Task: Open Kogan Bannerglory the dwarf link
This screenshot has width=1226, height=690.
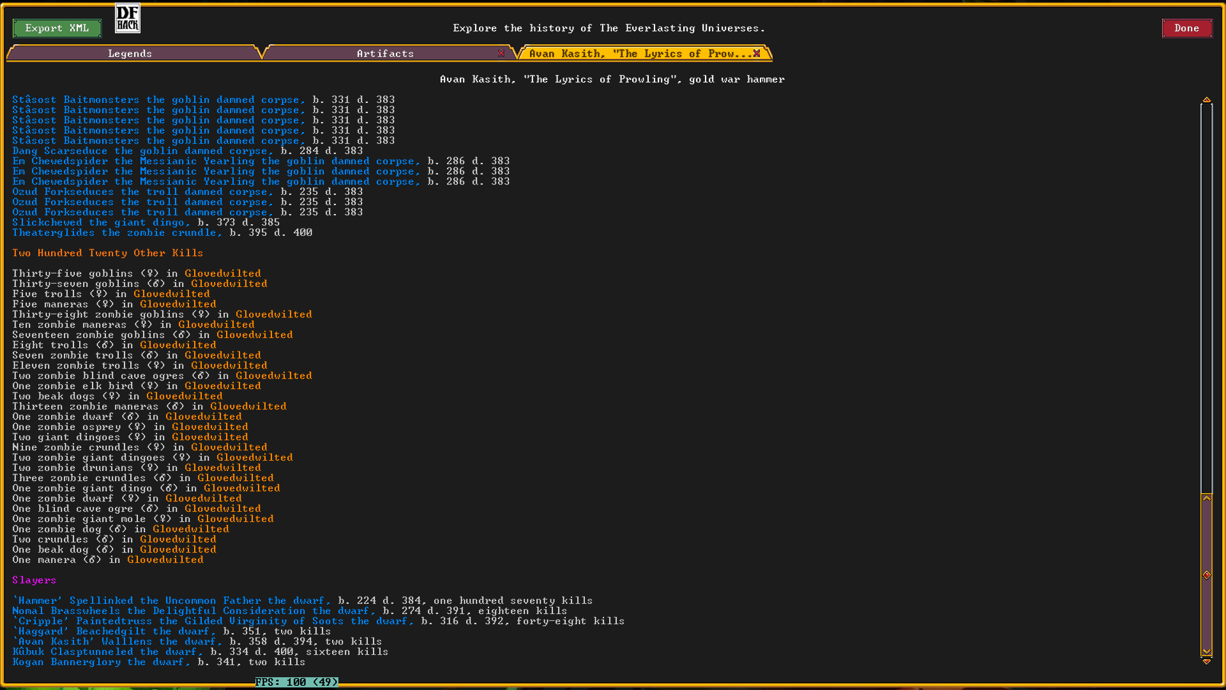Action: pyautogui.click(x=101, y=663)
